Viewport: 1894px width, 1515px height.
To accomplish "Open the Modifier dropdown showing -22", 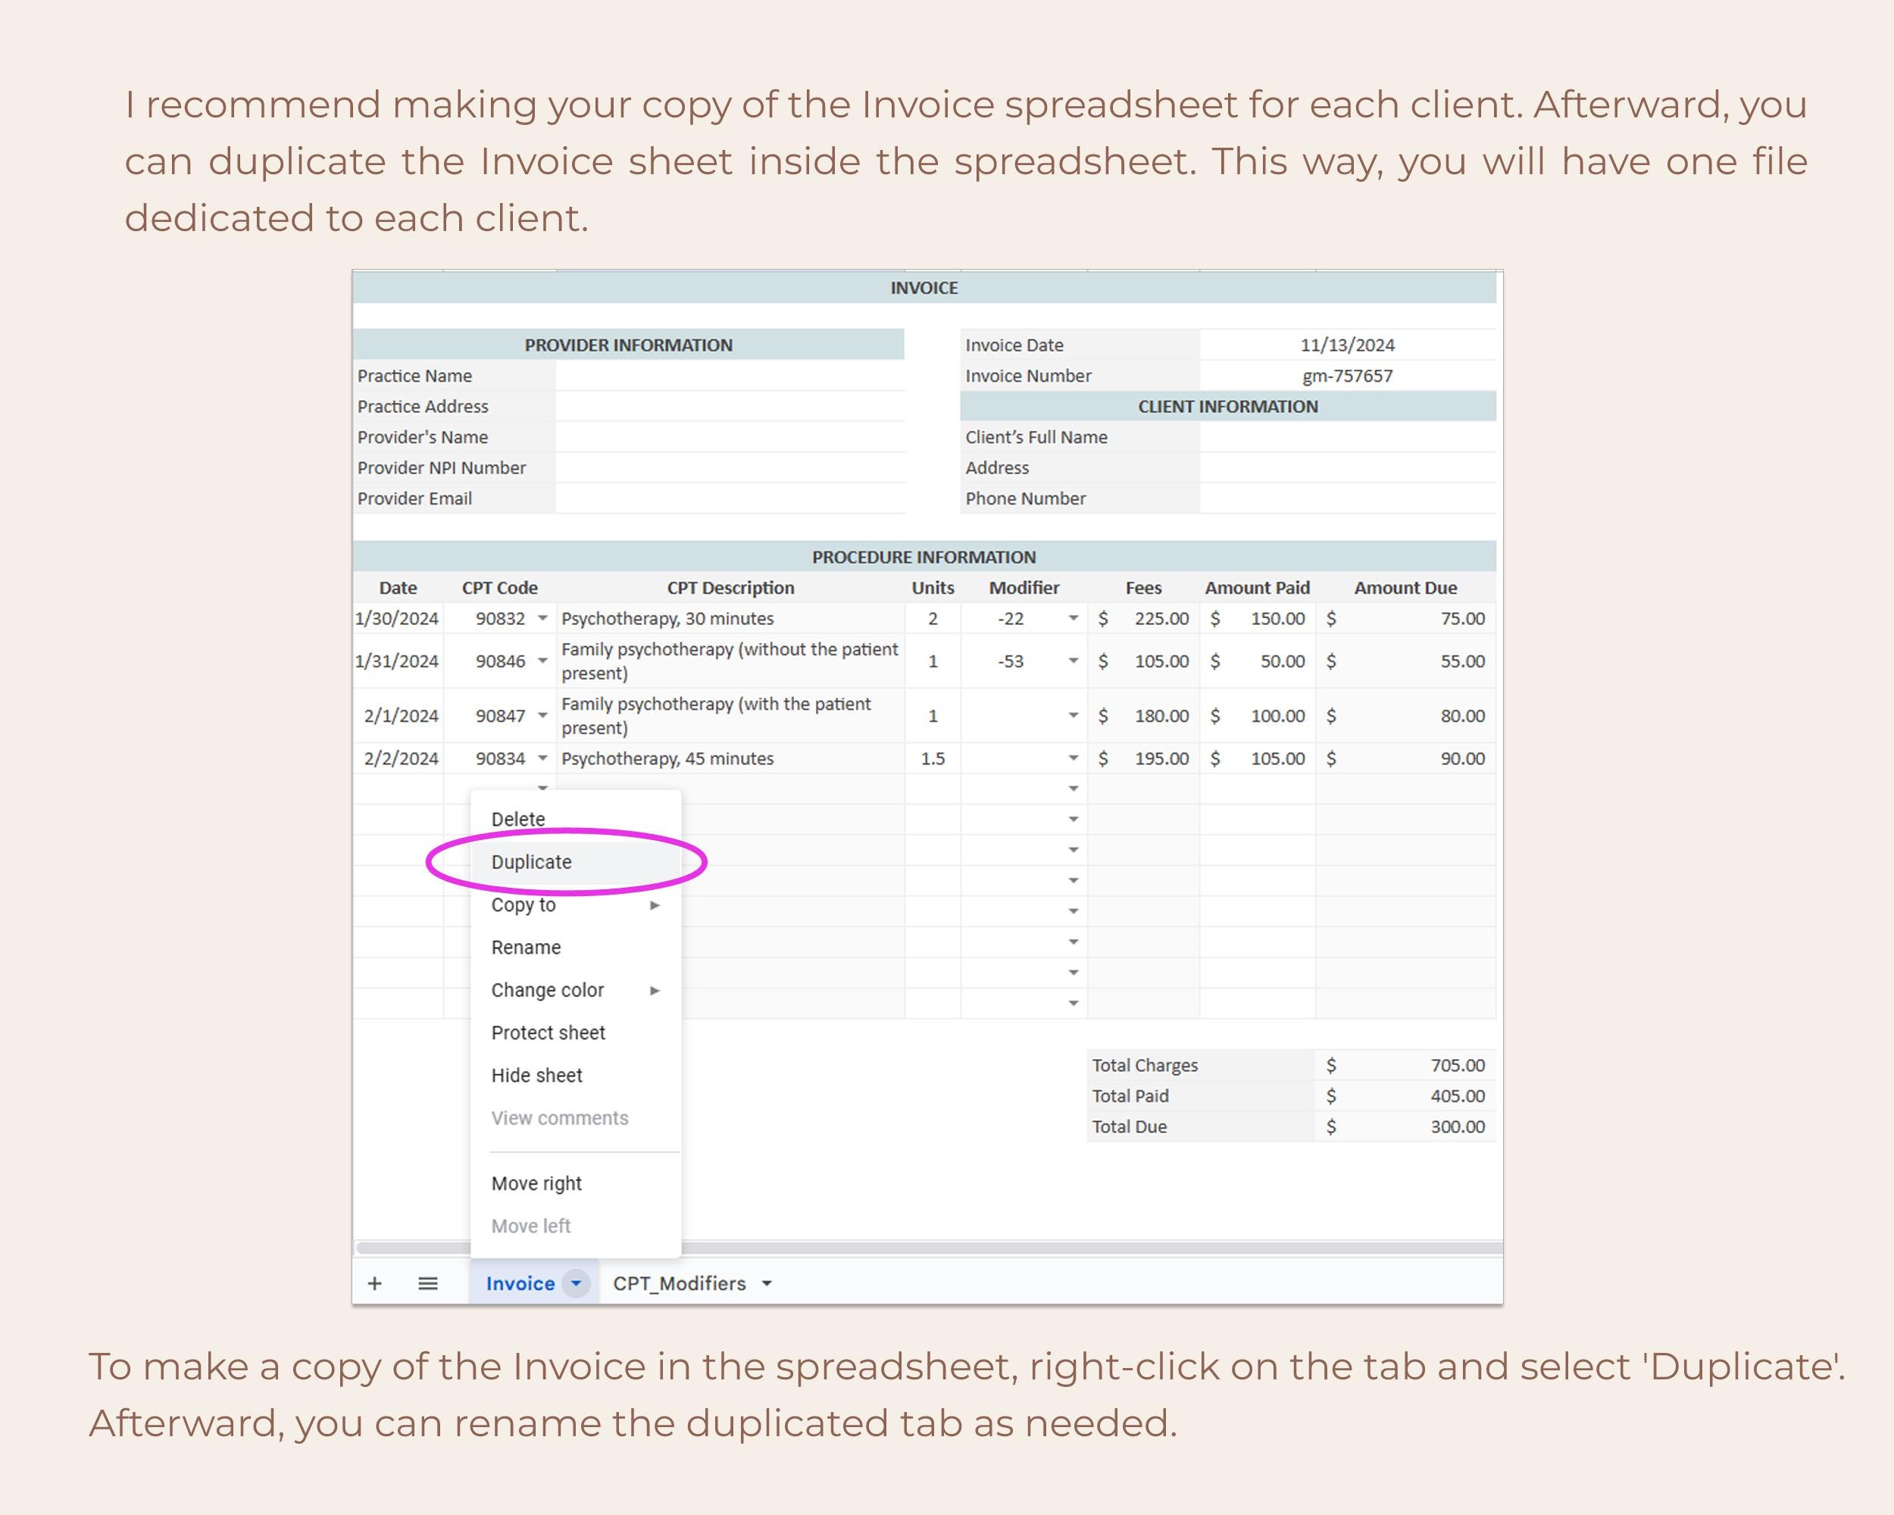I will point(1073,618).
